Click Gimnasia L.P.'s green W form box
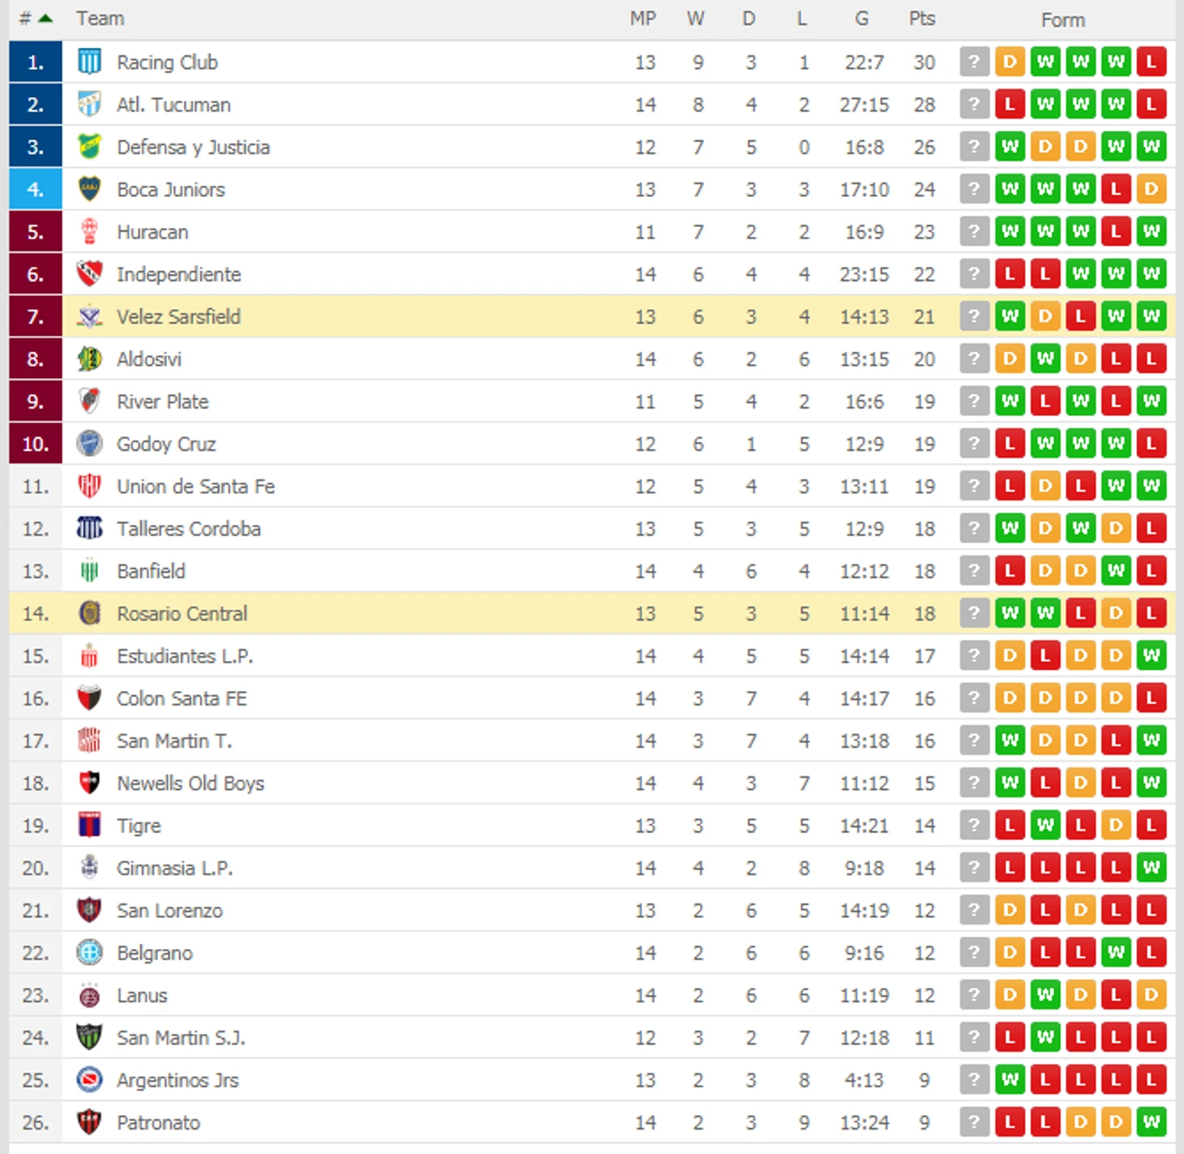Viewport: 1184px width, 1154px height. pos(1152,868)
